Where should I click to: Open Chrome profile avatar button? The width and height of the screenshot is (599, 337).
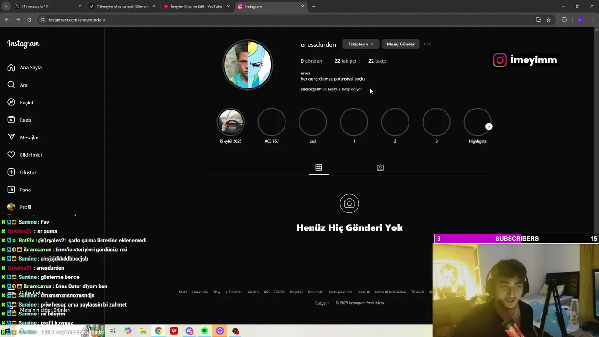[x=581, y=20]
